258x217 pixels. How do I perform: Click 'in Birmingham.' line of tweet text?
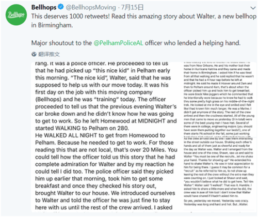pos(52,25)
